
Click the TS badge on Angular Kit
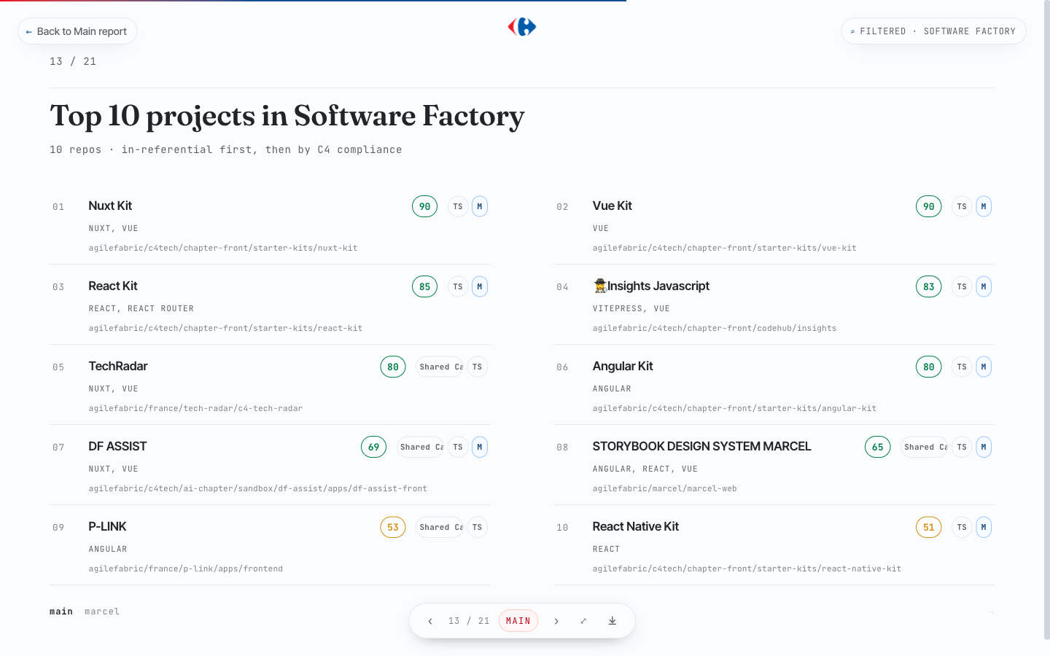[x=962, y=367]
